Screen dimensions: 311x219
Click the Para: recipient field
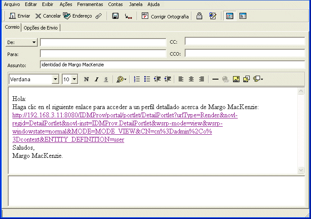pos(103,53)
